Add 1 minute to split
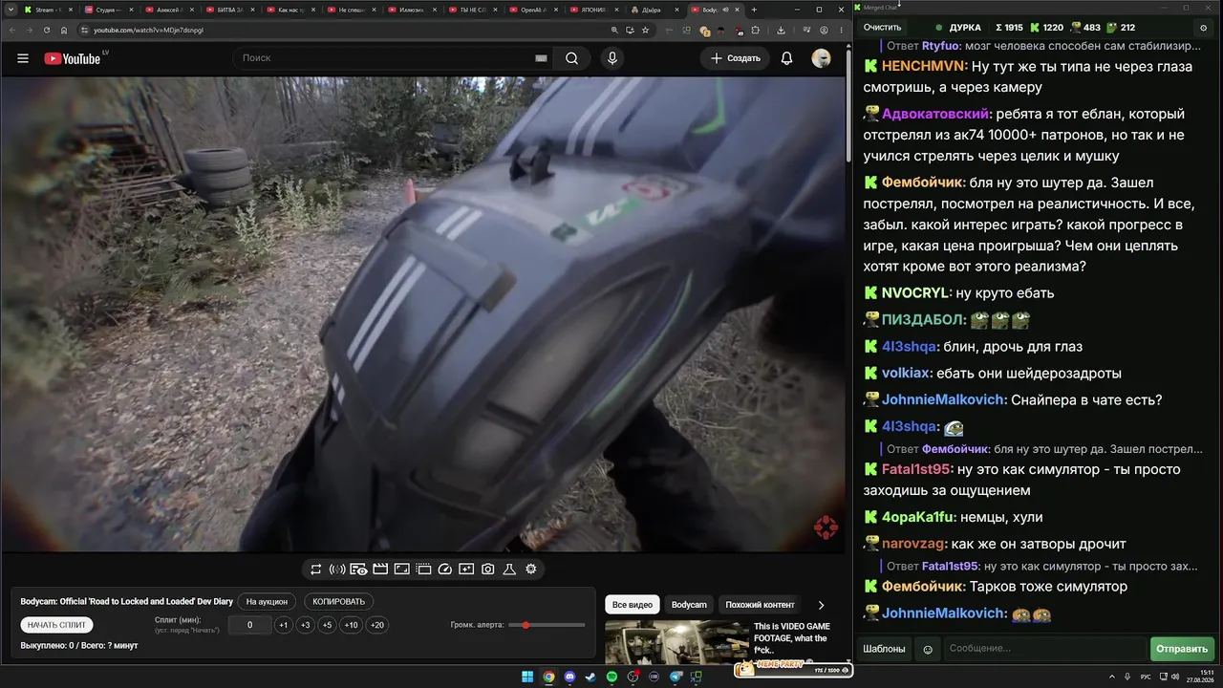Screen dimensions: 1223x688 click(x=283, y=625)
